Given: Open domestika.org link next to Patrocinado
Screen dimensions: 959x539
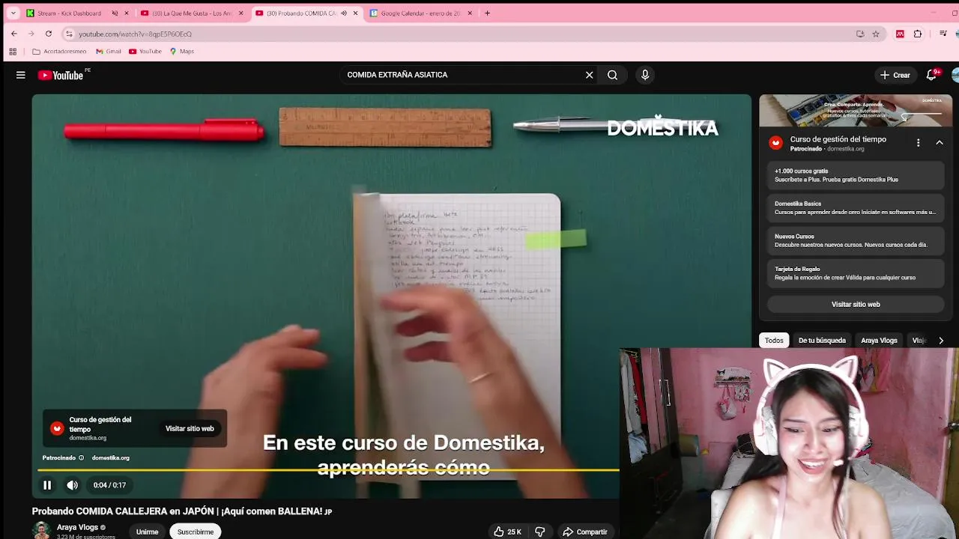Looking at the screenshot, I should pos(110,457).
